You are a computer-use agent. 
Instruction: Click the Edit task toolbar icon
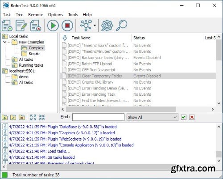click(x=21, y=26)
